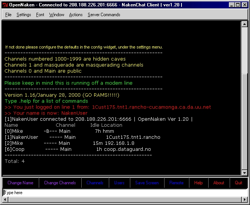Focus the 'Type here' input field
The width and height of the screenshot is (250, 205).
[125, 193]
